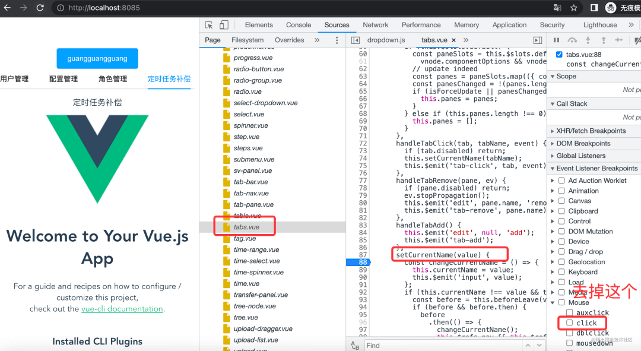Image resolution: width=641 pixels, height=351 pixels.
Task: Show more navigator tabs chevron beside Overrides
Action: [317, 40]
